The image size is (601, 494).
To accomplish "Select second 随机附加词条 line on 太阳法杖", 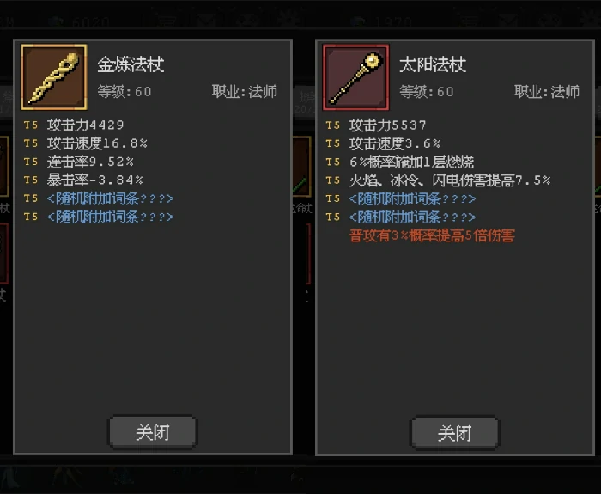I will tap(412, 217).
